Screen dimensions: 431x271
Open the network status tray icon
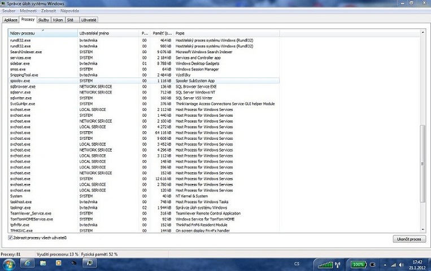tap(393, 265)
